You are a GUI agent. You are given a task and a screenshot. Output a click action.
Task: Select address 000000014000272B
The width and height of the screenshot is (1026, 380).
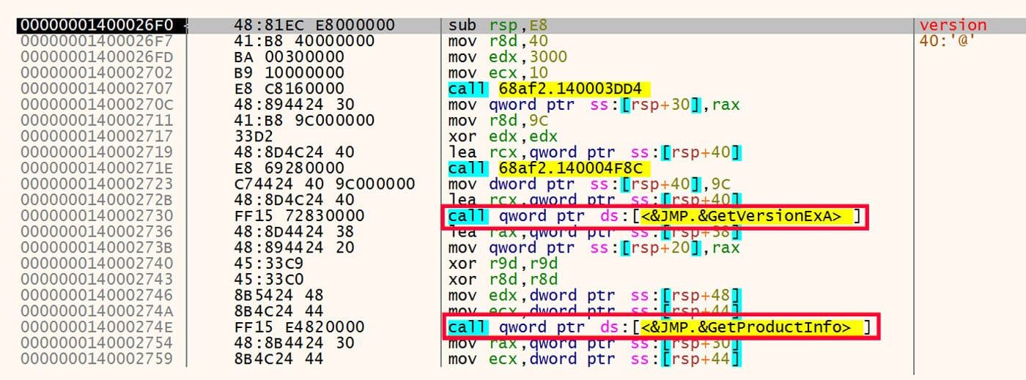coord(97,200)
